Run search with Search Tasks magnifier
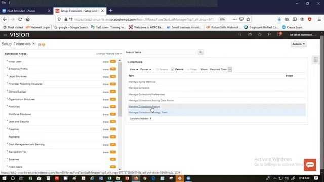 tap(200, 52)
